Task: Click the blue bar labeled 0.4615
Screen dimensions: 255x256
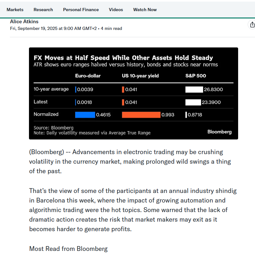Action: pyautogui.click(x=85, y=115)
